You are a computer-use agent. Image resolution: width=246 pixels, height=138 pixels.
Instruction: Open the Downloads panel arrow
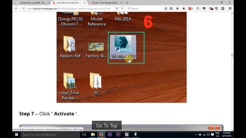pos(178,8)
